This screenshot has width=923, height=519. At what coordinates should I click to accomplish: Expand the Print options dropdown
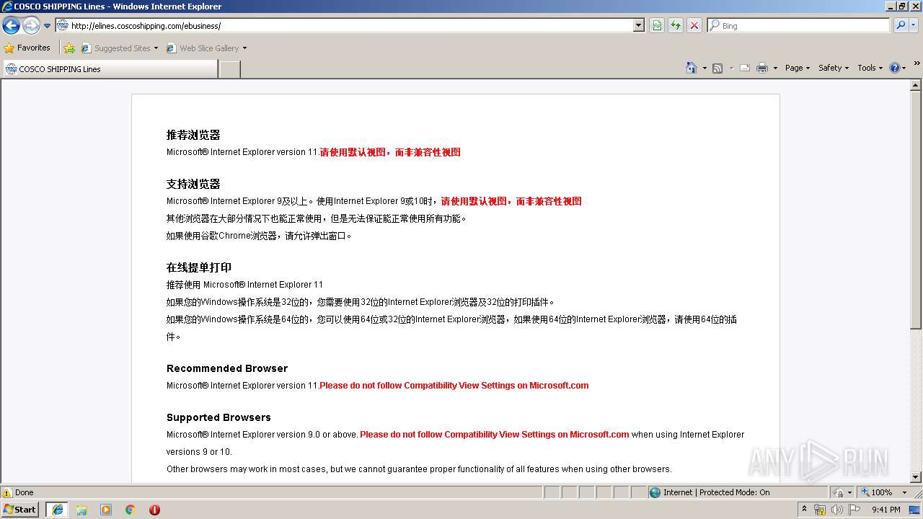click(775, 68)
